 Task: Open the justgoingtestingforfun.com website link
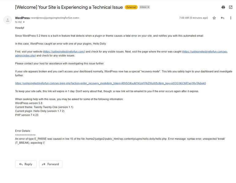[64, 52]
